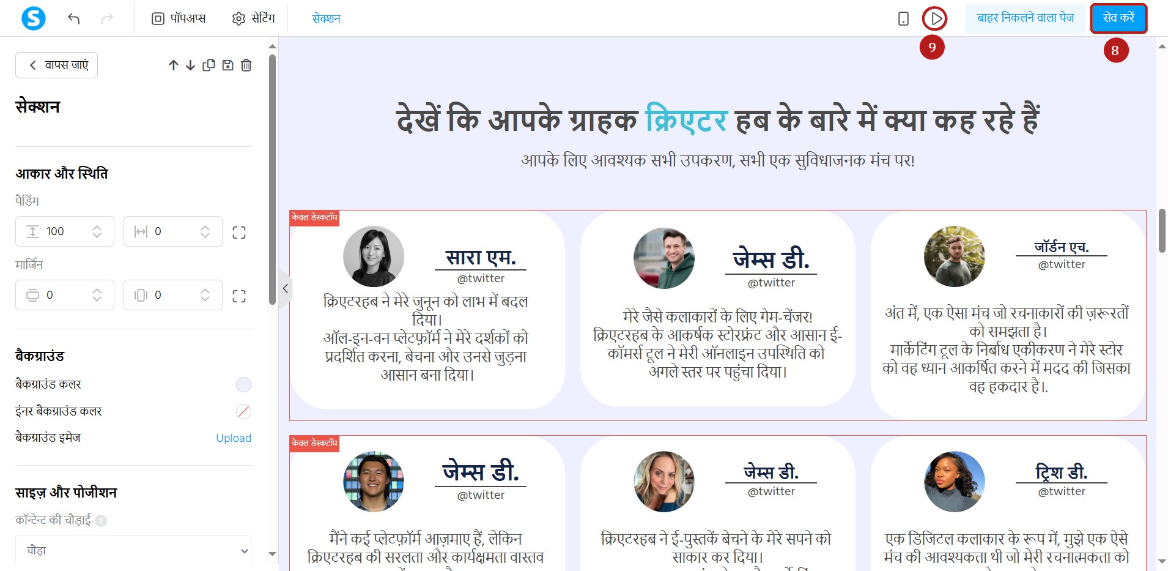Click the page scroll-down arrow

pyautogui.click(x=1162, y=561)
